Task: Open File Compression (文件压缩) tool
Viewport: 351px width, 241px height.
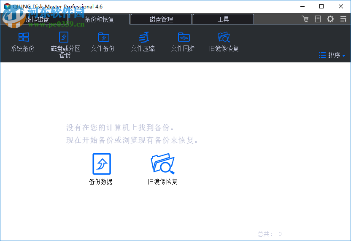Action: [143, 42]
